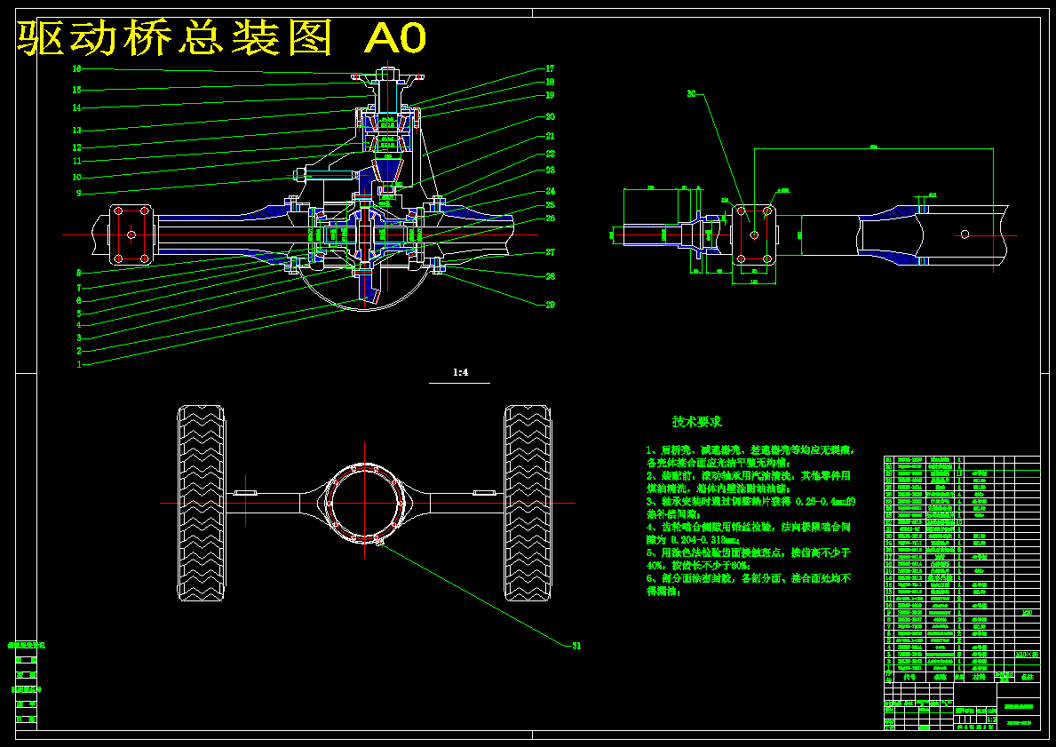
Task: Select part callout number 9
Action: point(79,194)
